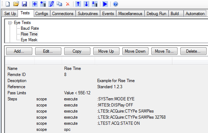Collapse the Eye Tests tree node
The width and height of the screenshot is (208, 133).
click(10, 23)
